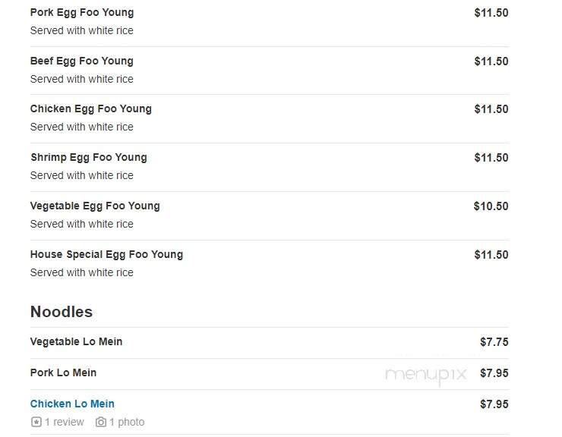Viewport: 562px width, 437px height.
Task: Open the Chicken Lo Mein link
Action: pos(72,404)
